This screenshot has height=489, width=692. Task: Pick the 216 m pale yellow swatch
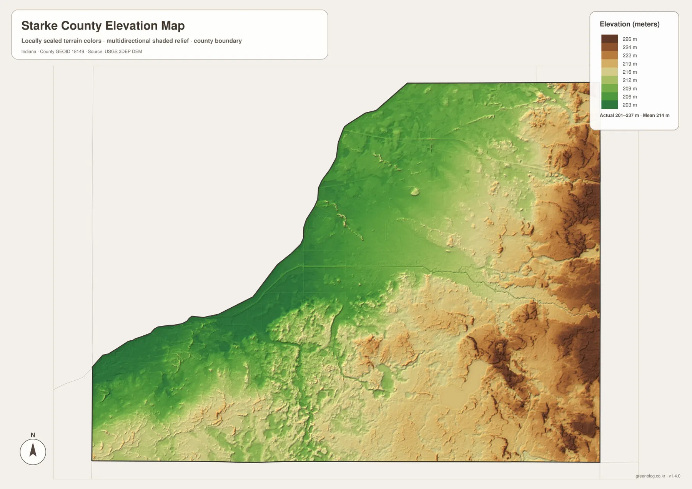click(x=609, y=72)
